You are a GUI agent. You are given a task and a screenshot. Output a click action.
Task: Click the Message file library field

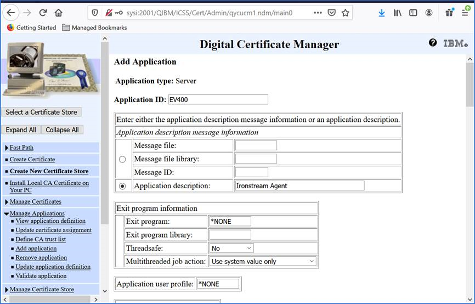tap(256, 159)
